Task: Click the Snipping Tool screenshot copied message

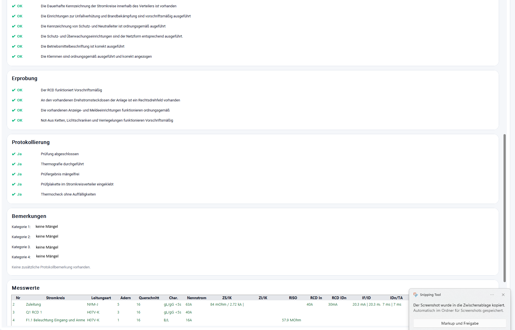Action: coord(459,308)
